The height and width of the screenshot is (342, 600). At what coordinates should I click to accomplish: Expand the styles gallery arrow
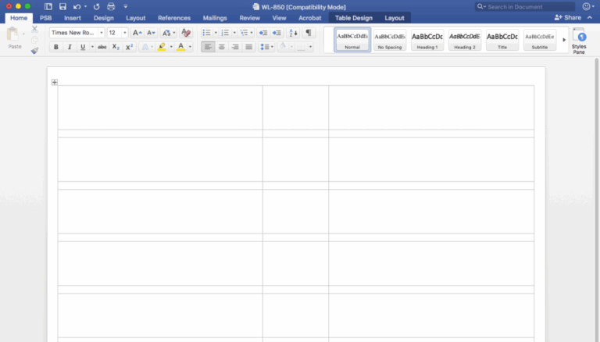click(x=563, y=40)
